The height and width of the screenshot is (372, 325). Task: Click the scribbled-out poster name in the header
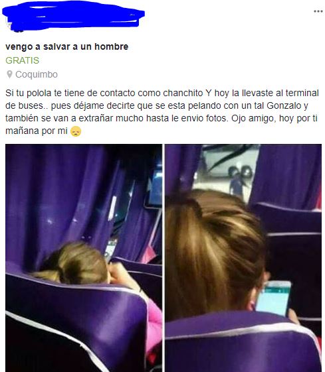(x=73, y=16)
